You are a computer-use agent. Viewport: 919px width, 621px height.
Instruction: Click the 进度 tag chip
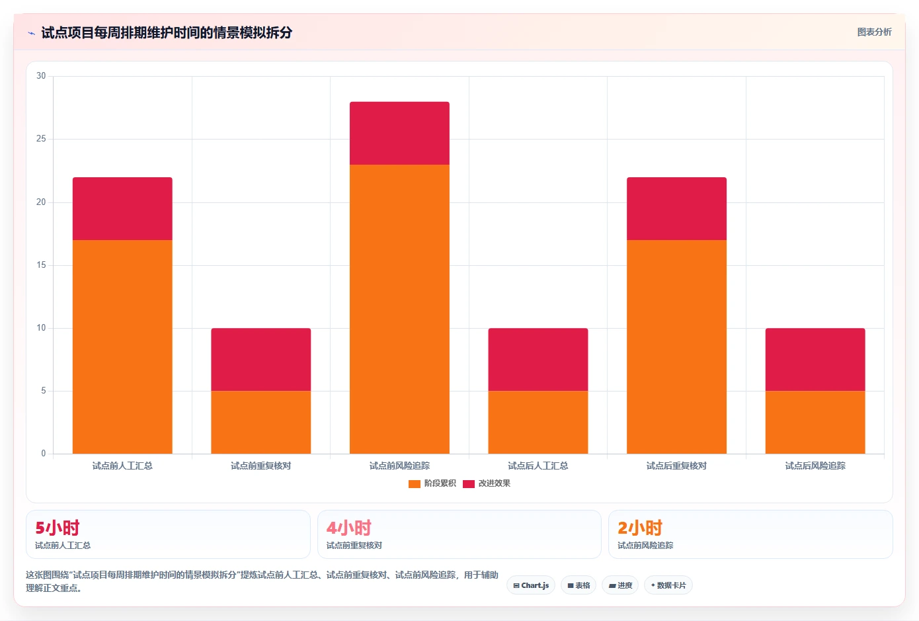click(x=620, y=585)
